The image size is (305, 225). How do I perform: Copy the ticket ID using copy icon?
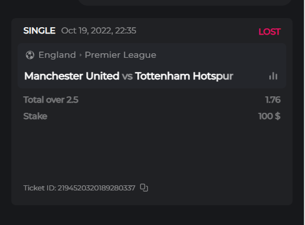[x=144, y=188]
